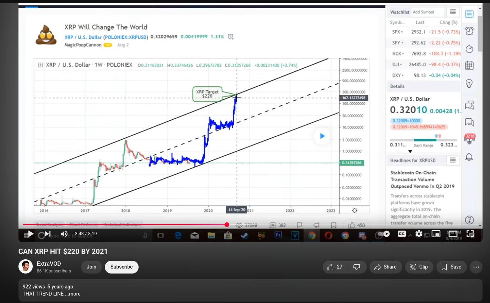
Task: Like the video with 27 likes
Action: [x=335, y=267]
